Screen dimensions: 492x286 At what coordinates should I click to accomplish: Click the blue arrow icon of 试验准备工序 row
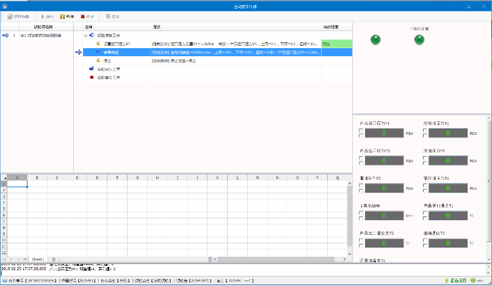coord(92,35)
